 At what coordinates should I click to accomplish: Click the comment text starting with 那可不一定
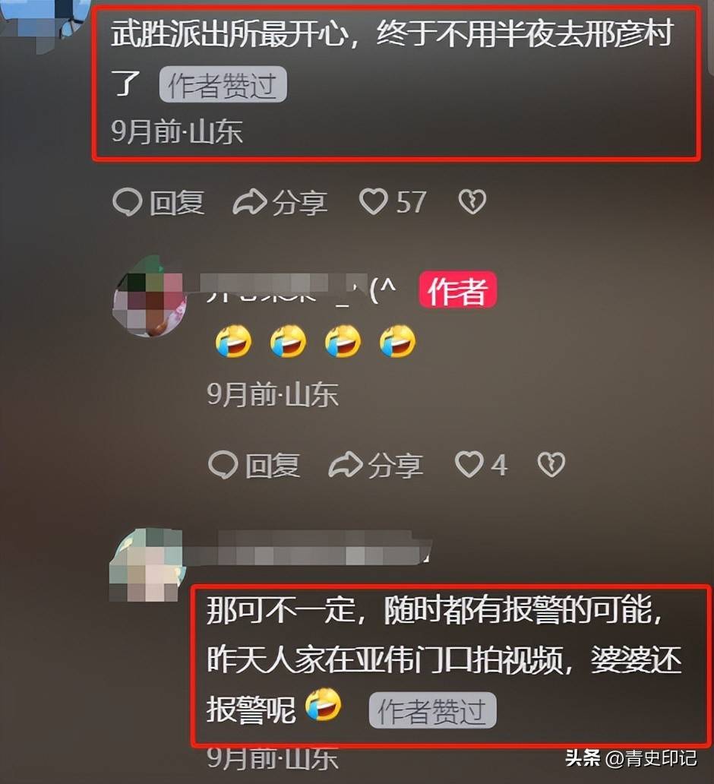pos(444,659)
